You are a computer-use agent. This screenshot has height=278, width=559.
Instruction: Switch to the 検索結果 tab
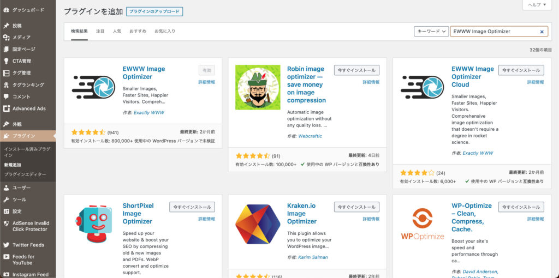(x=79, y=31)
